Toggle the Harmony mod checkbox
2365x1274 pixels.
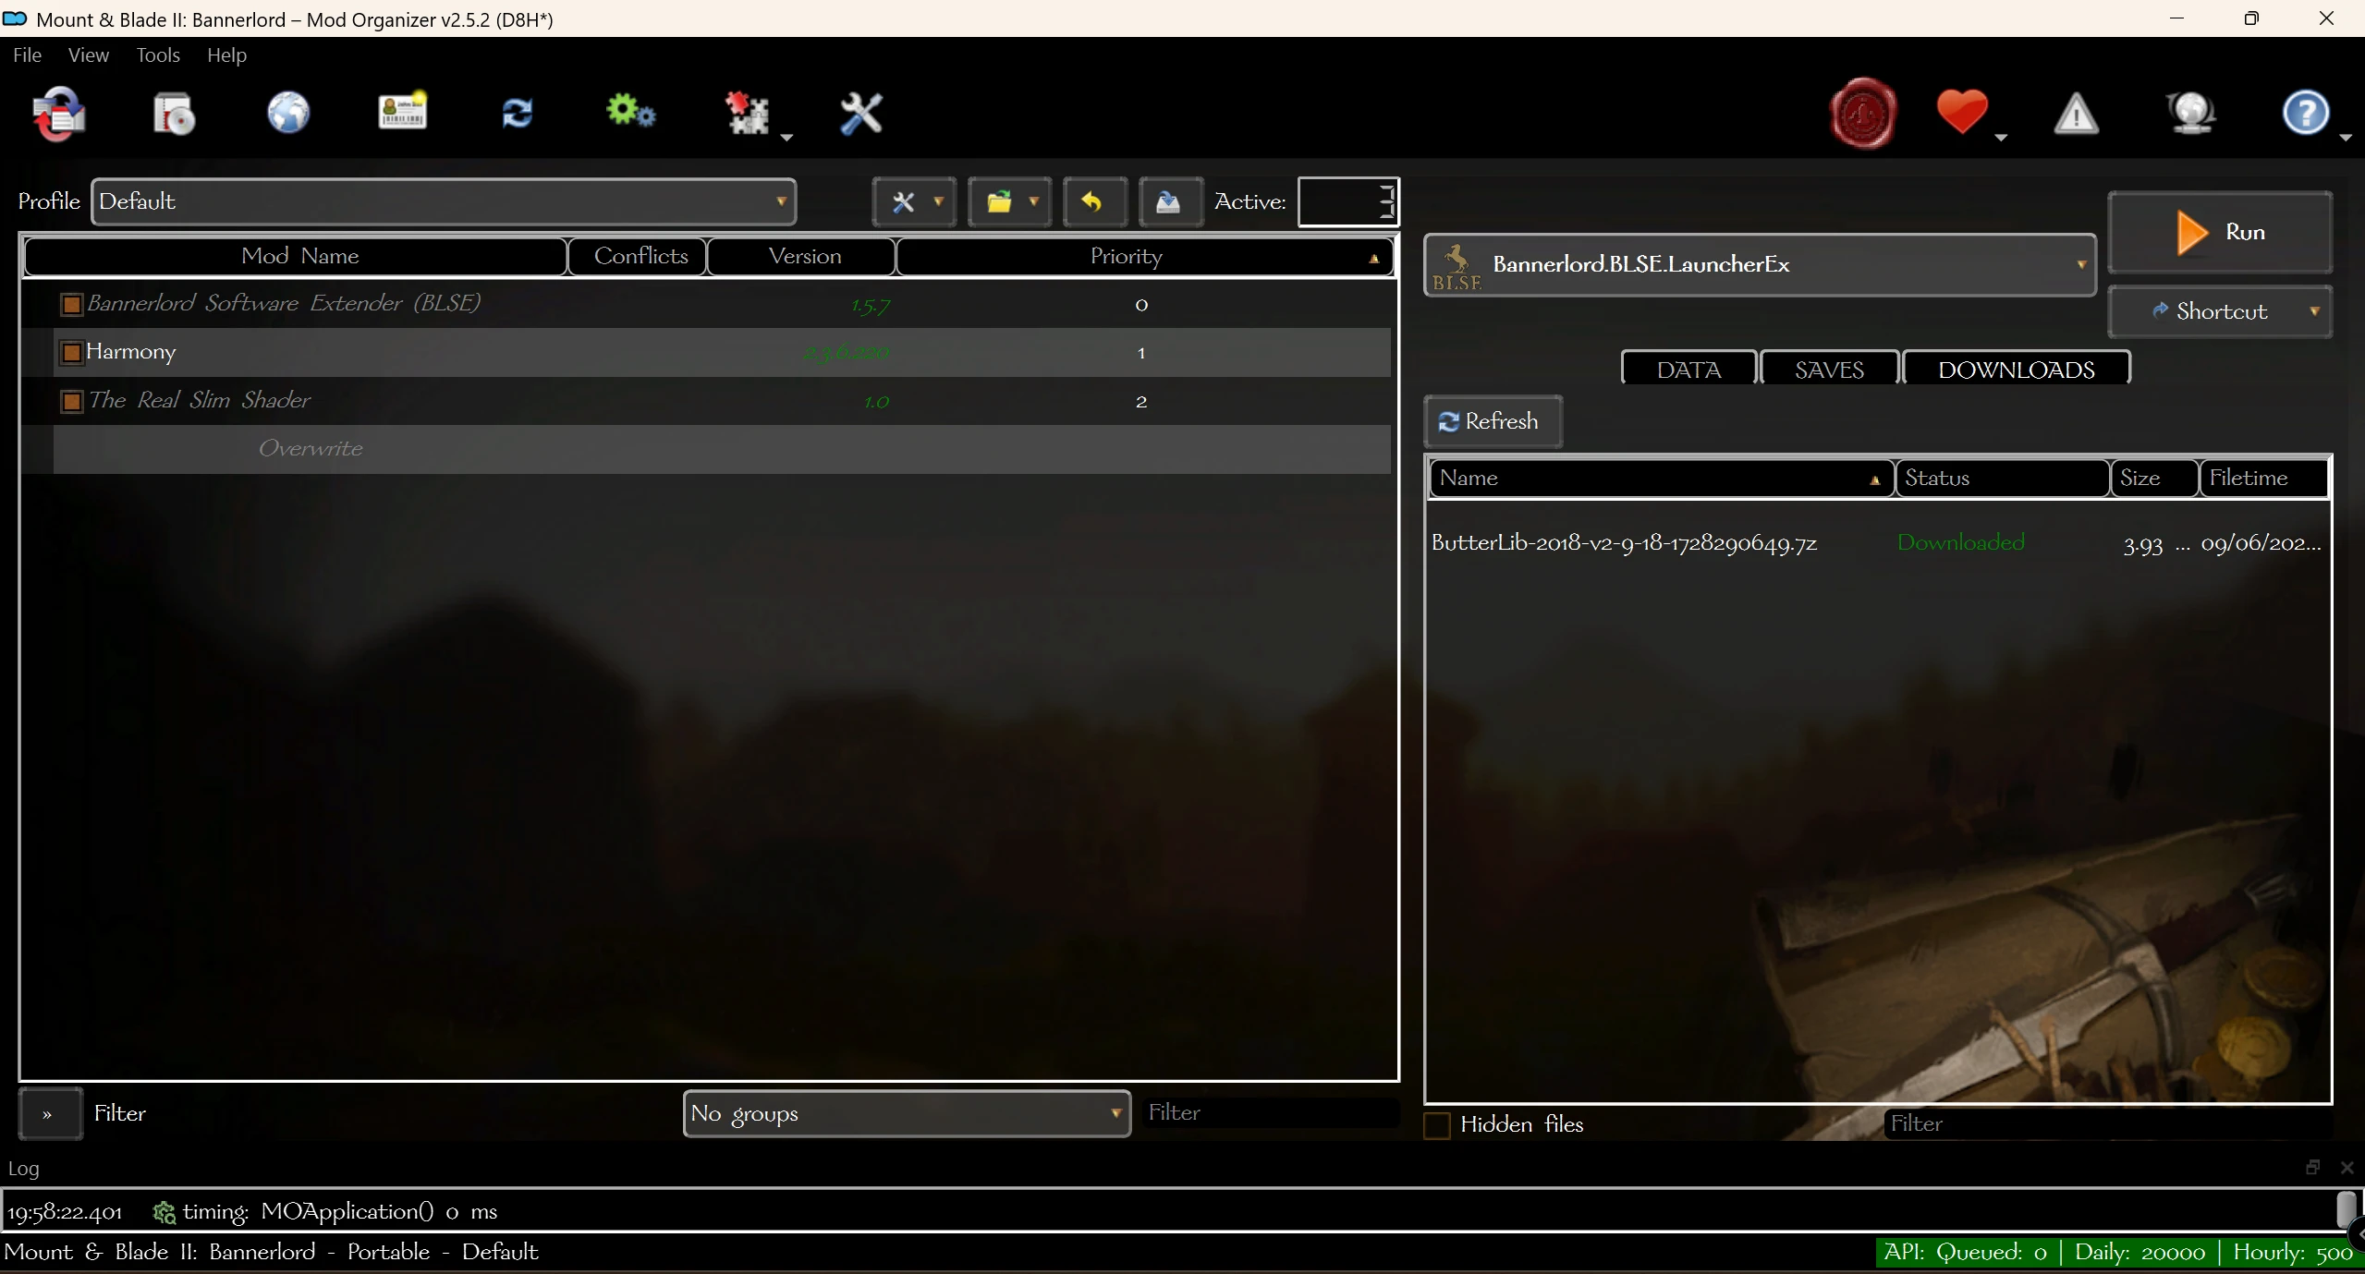tap(71, 353)
